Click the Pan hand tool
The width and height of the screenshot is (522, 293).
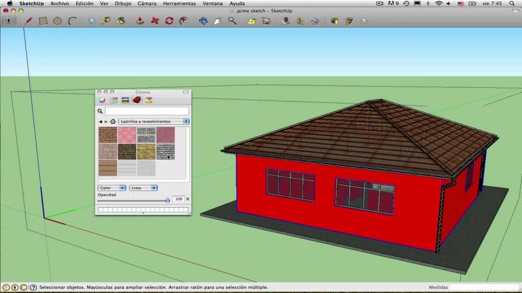(x=217, y=21)
